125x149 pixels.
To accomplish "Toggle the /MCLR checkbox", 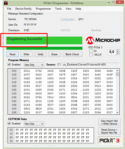I will [91, 55].
